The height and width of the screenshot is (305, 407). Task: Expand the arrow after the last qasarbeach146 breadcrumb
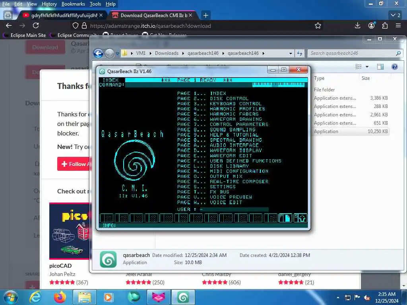264,54
